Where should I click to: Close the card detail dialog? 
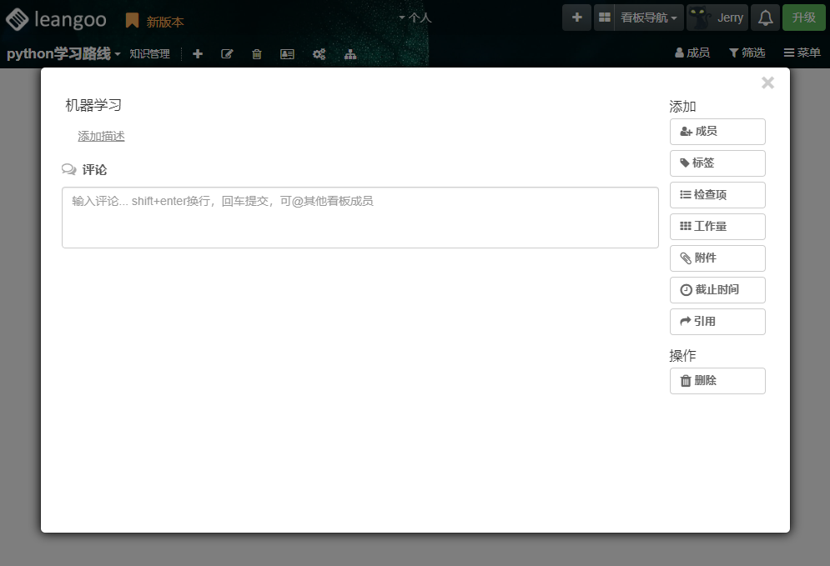click(x=767, y=83)
